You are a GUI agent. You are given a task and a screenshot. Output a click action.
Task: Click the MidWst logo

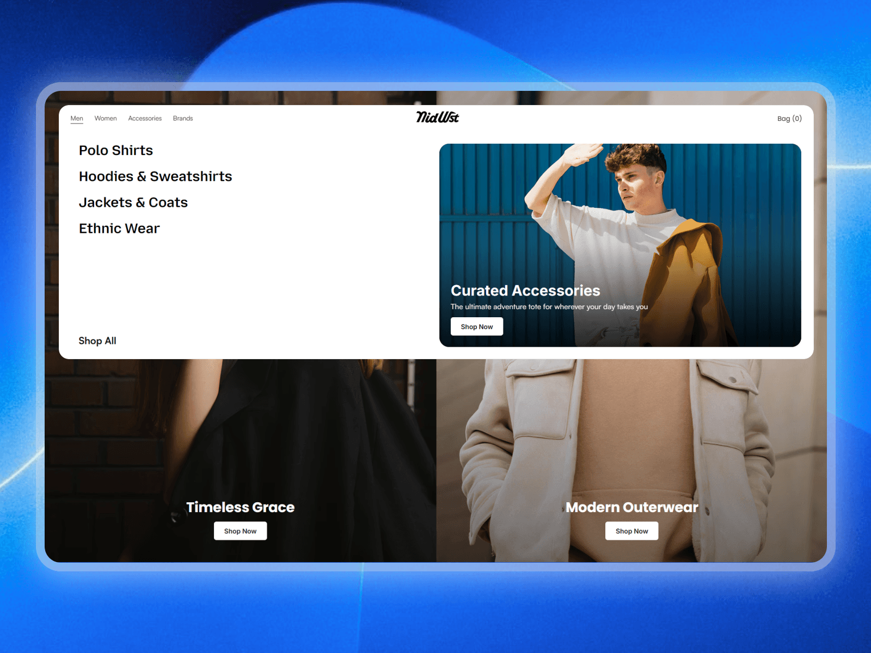point(438,117)
